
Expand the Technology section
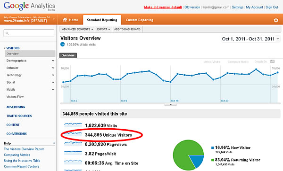(x=53, y=75)
